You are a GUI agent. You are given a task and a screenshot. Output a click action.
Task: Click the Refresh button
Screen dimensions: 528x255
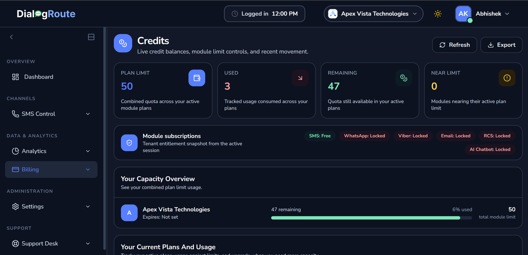(454, 45)
